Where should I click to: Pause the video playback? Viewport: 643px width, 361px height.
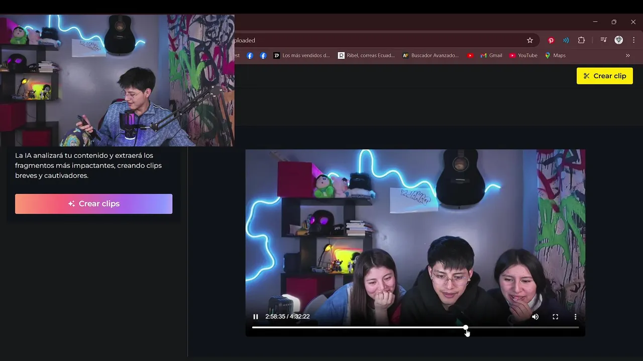pos(256,316)
